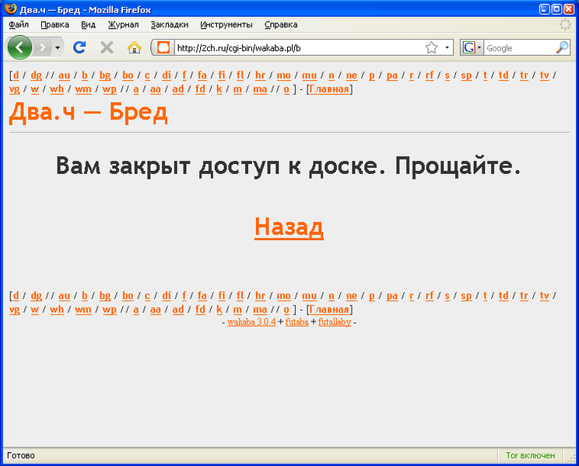Open the Журнал menu
This screenshot has width=579, height=466.
(x=123, y=25)
